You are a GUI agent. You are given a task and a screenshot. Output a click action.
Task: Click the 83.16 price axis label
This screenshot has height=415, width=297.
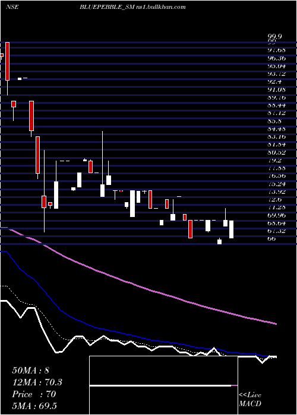[277, 136]
